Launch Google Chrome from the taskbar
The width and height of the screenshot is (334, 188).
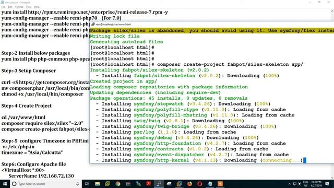[x=118, y=184]
